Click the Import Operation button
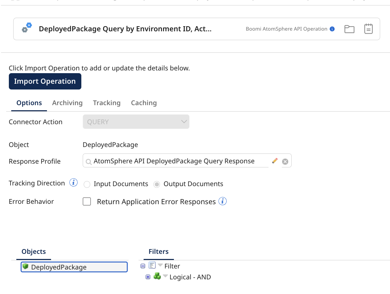 pyautogui.click(x=45, y=81)
